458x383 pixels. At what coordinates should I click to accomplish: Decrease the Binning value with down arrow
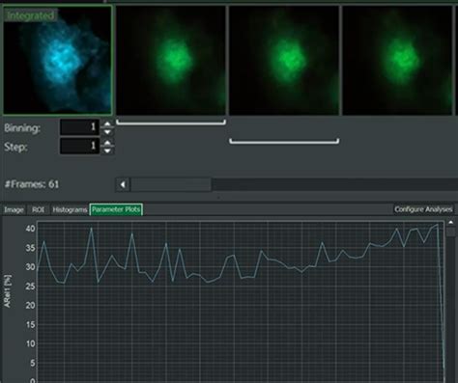(107, 132)
